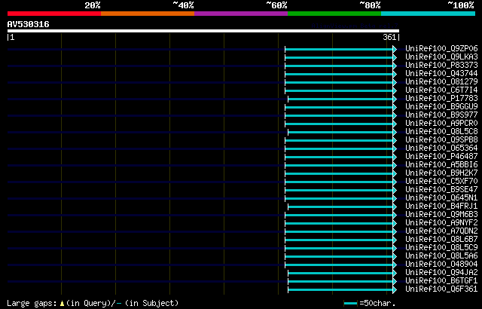Screen dimensions: 482x309
Task: Click the cyan ~100% identity color band
Action: [429, 14]
